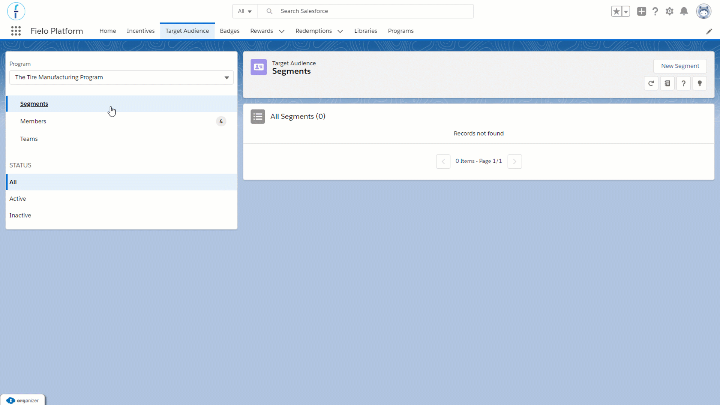Image resolution: width=720 pixels, height=405 pixels.
Task: Open Salesforce Help question mark
Action: pos(655,11)
